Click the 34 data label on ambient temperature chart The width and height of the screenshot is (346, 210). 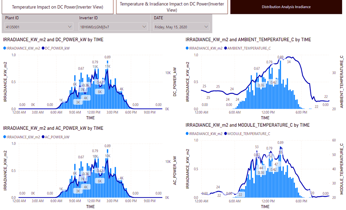pos(289,62)
